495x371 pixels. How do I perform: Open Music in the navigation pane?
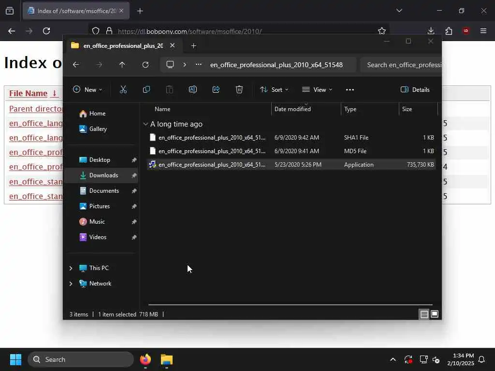101,222
